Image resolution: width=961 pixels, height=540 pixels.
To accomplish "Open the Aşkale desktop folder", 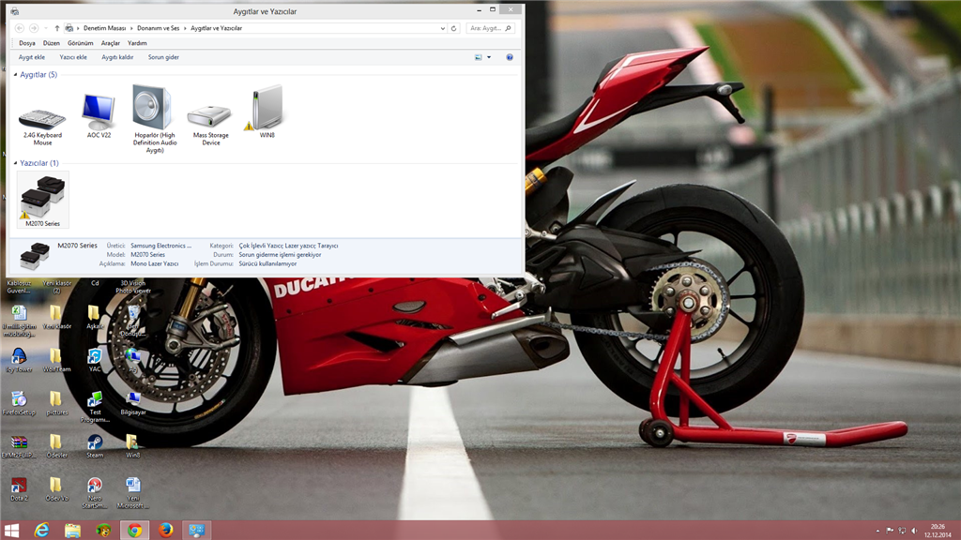I will coord(95,318).
